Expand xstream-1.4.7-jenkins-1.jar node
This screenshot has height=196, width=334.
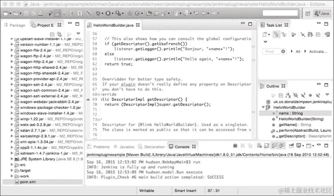pos(12,153)
